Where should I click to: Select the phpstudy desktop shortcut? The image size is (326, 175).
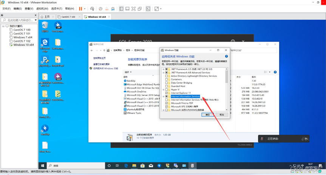coord(45,61)
